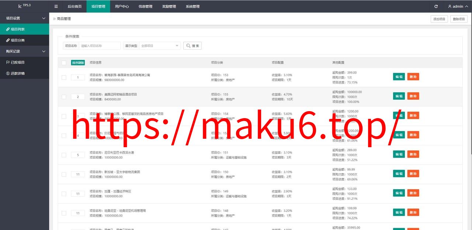Focus the 项目名称 search input
The image size is (472, 230).
pos(100,46)
